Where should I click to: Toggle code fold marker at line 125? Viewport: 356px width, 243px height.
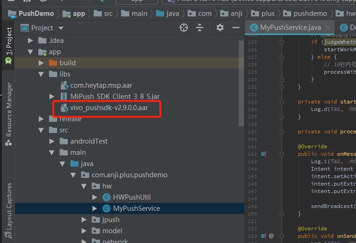282,42
